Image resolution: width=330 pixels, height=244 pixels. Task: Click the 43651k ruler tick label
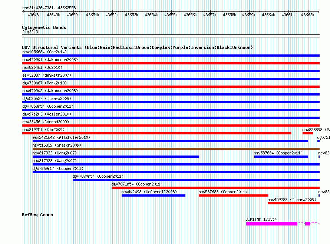(x=93, y=15)
